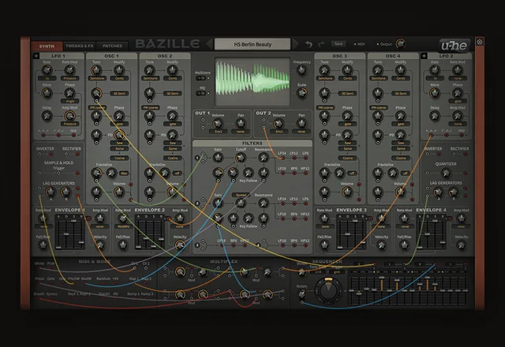Viewport: 505px width, 347px height.
Task: Click the plus icon beside LFO 2
Action: 424,56
